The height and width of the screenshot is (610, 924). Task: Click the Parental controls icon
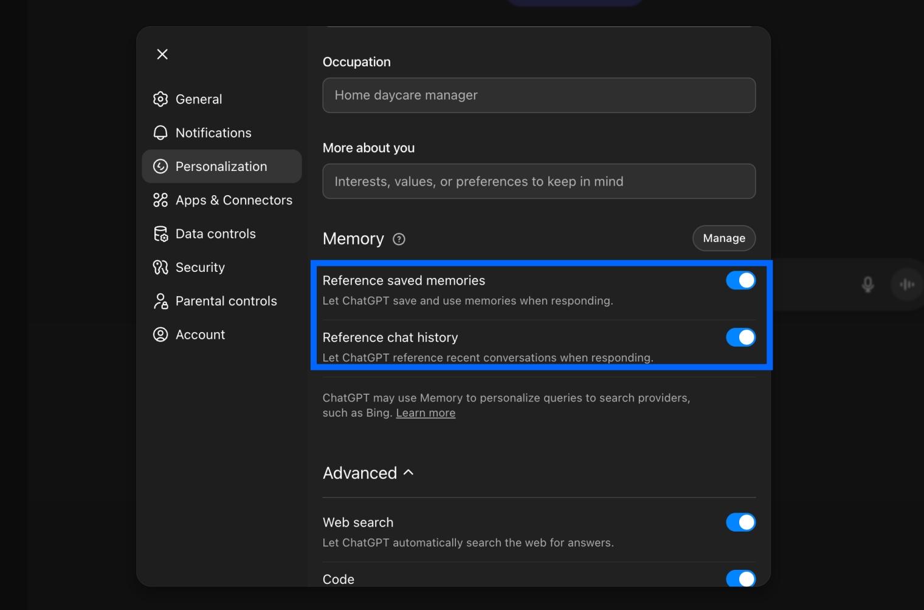click(x=160, y=300)
